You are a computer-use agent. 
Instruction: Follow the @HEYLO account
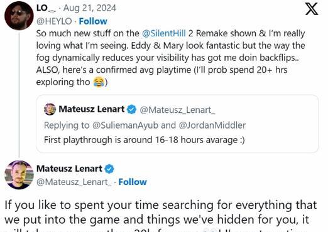pyautogui.click(x=93, y=21)
